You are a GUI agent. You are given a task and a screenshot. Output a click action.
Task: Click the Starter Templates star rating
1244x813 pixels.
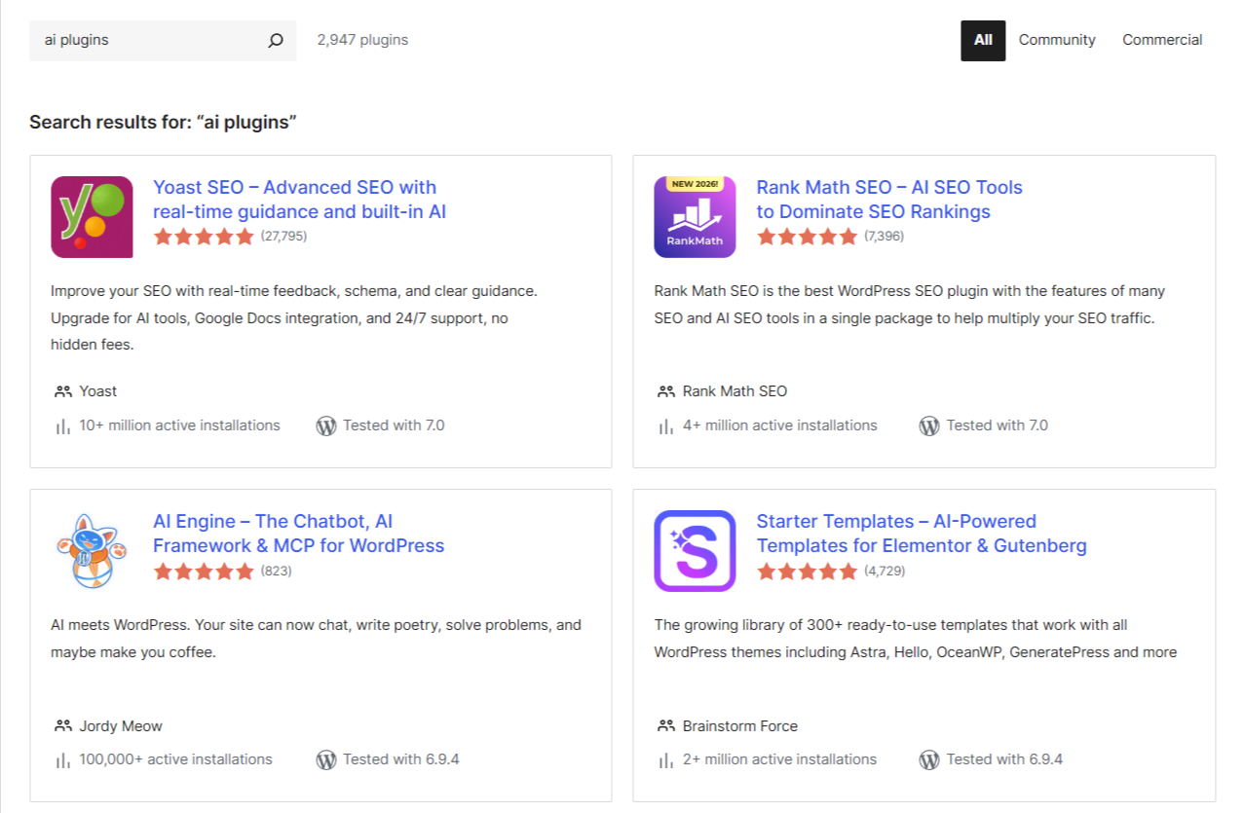click(807, 572)
